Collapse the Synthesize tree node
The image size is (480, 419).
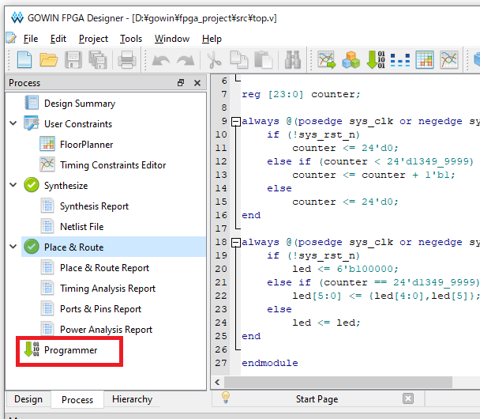tap(13, 186)
